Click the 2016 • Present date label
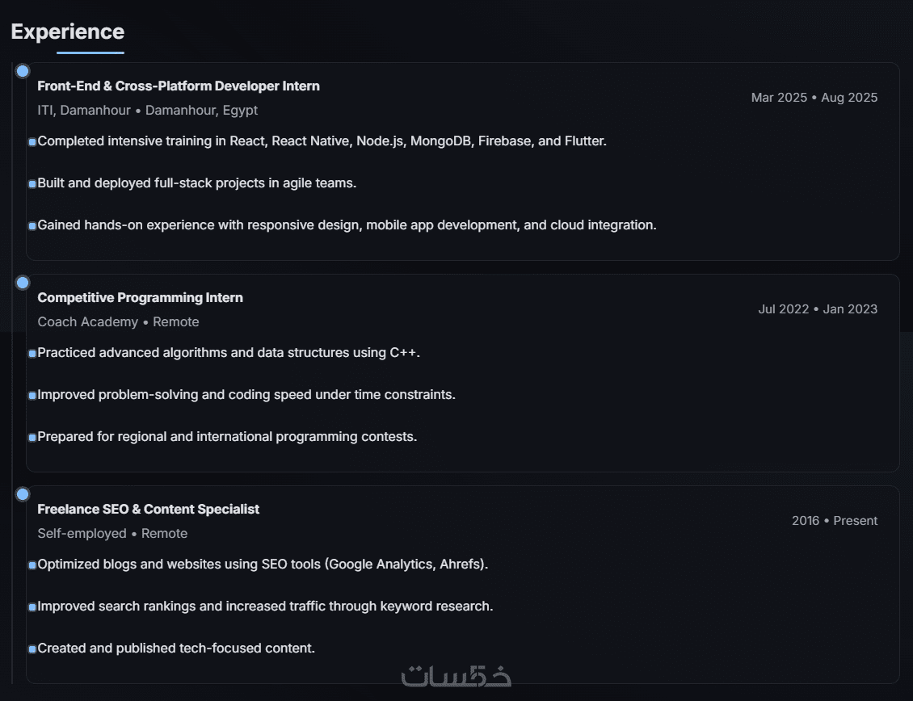Viewport: 913px width, 701px height. tap(834, 521)
